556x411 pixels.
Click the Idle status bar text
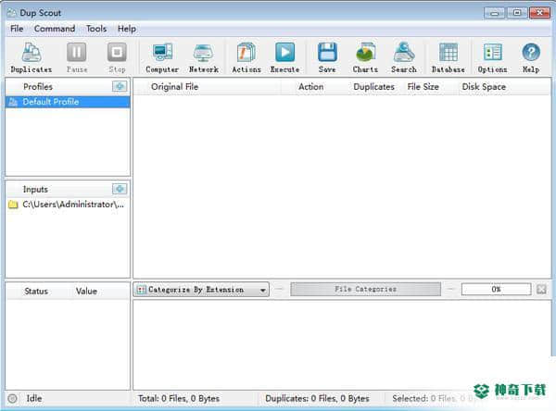[34, 399]
